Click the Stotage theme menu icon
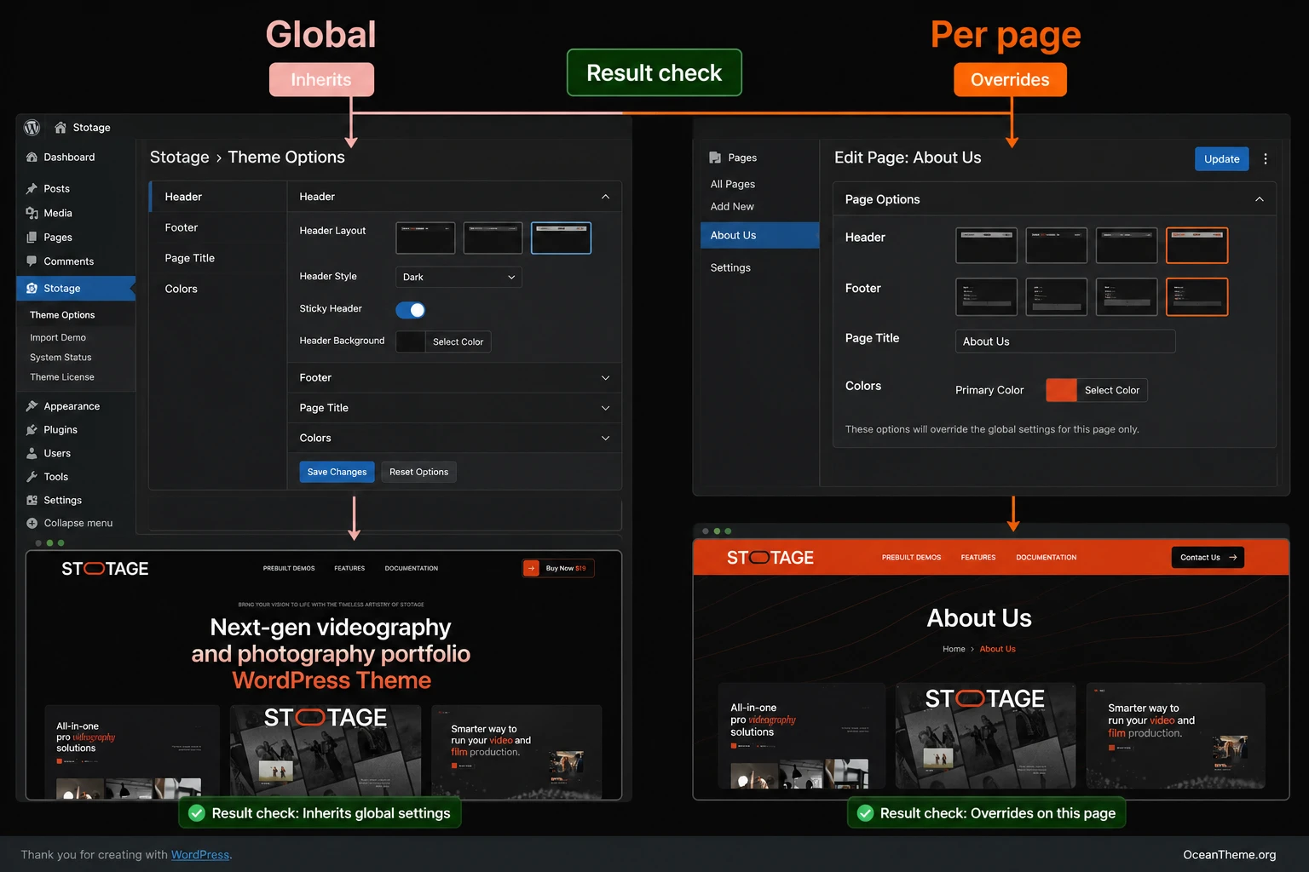This screenshot has width=1309, height=872. pyautogui.click(x=32, y=289)
